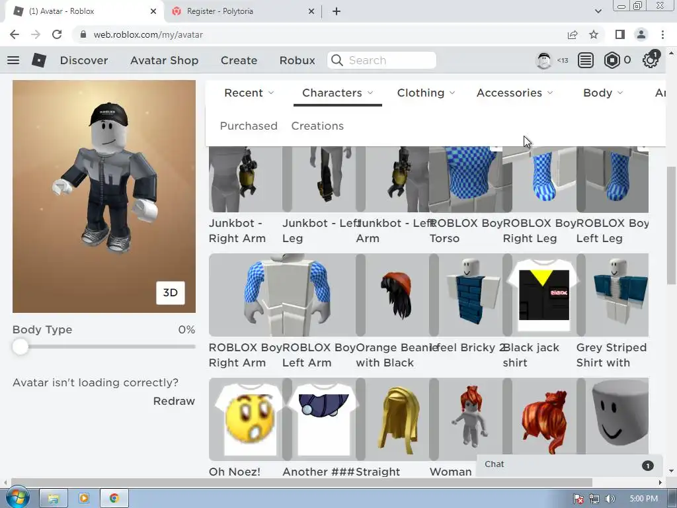Screen dimensions: 677x508
Task: Click in the Roblox search field
Action: 382,60
